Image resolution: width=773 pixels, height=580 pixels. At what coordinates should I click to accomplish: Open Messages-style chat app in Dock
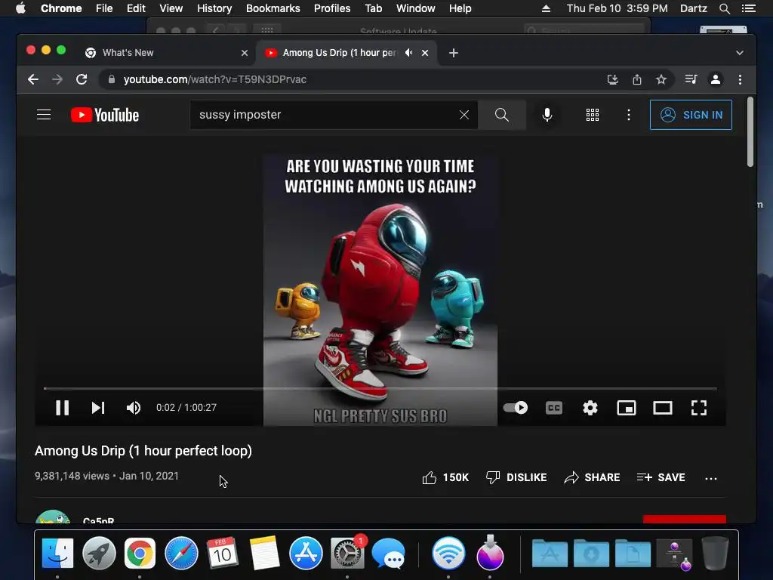pyautogui.click(x=389, y=554)
